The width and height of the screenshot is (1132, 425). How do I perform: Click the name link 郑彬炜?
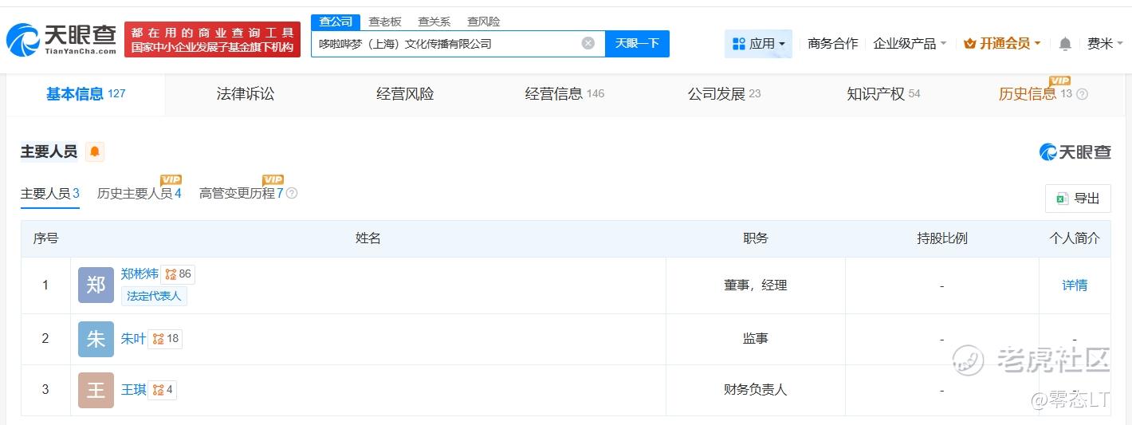pyautogui.click(x=140, y=274)
